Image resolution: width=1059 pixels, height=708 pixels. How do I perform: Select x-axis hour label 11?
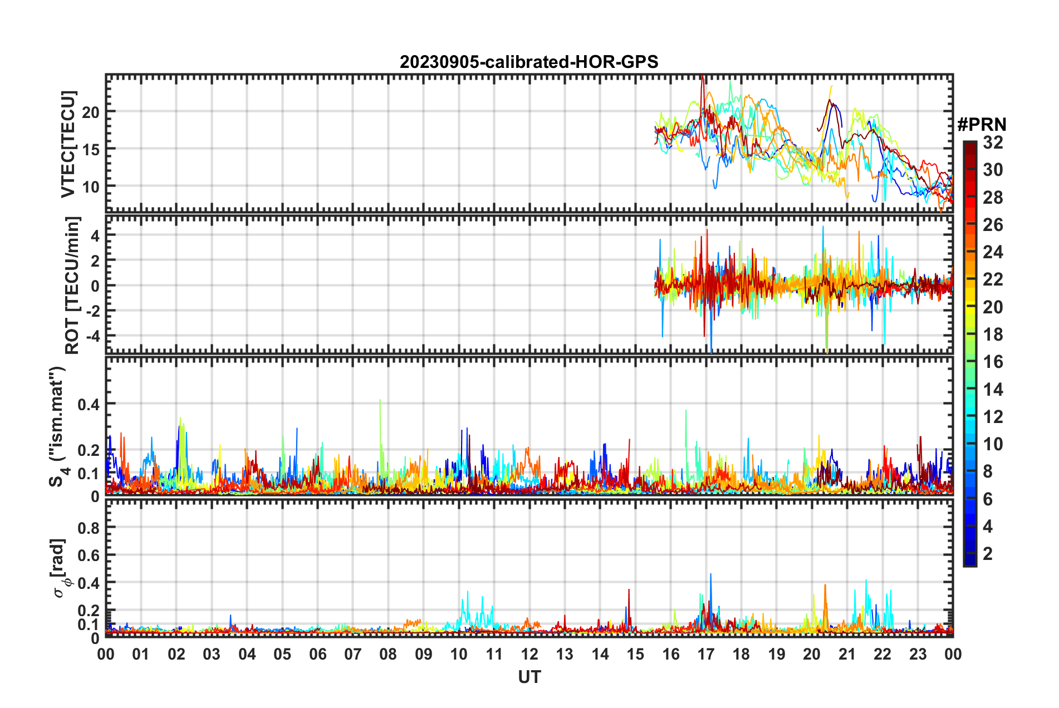(x=494, y=654)
